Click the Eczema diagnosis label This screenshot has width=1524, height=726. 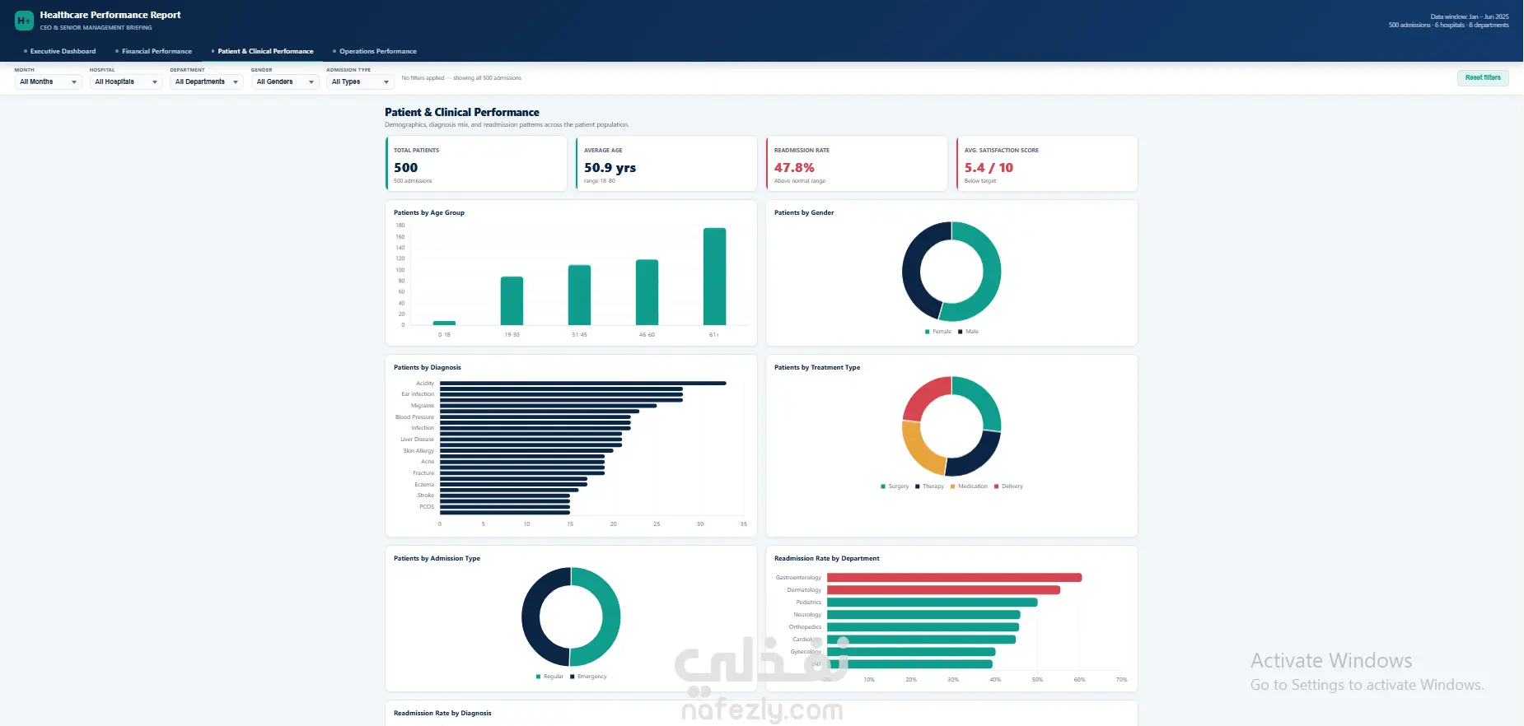tap(424, 485)
